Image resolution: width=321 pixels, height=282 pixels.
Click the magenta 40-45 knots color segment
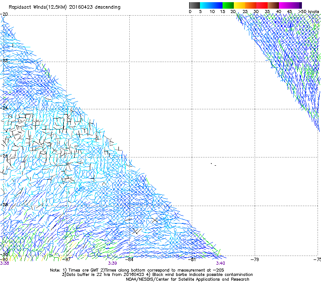(x=285, y=5)
